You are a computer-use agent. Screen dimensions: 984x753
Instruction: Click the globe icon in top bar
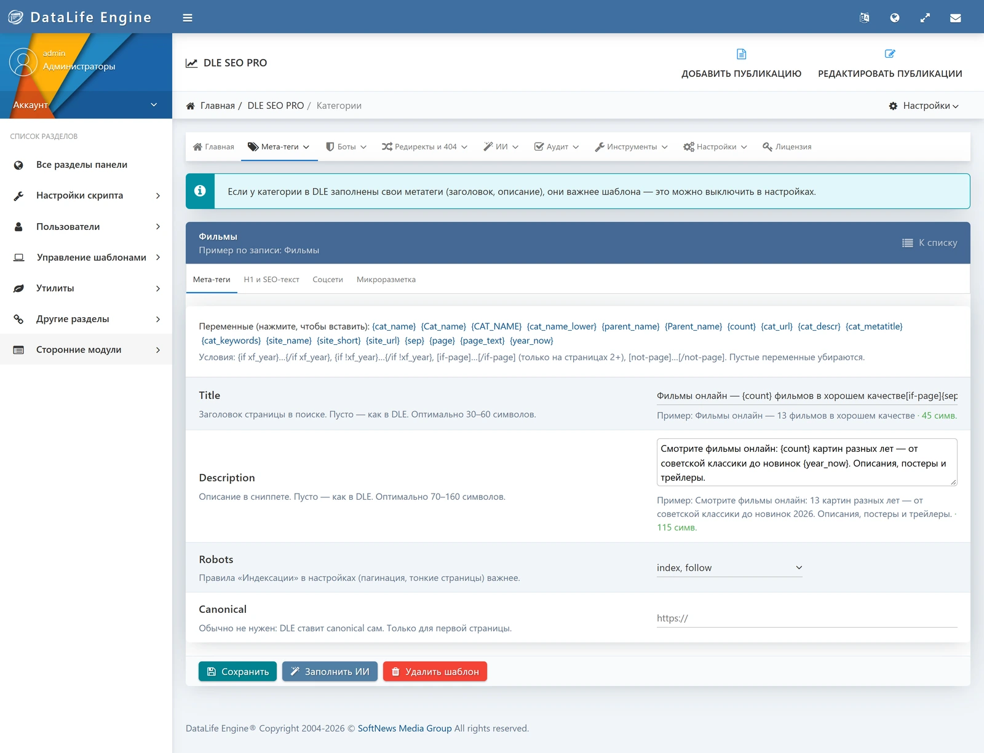[x=895, y=18]
